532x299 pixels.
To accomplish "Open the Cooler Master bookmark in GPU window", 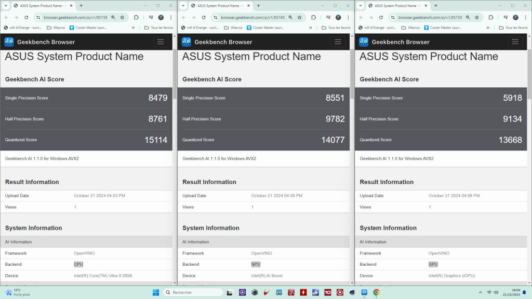I will pos(443,28).
